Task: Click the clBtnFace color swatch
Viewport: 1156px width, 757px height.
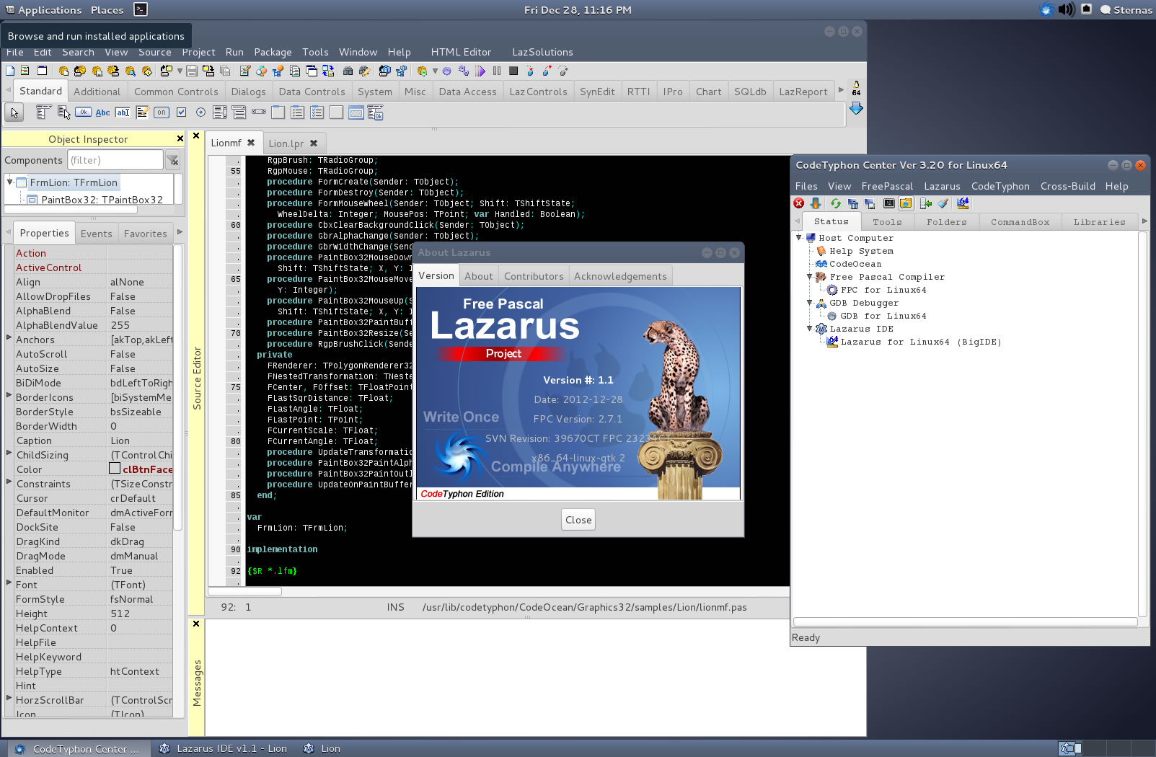Action: (115, 469)
